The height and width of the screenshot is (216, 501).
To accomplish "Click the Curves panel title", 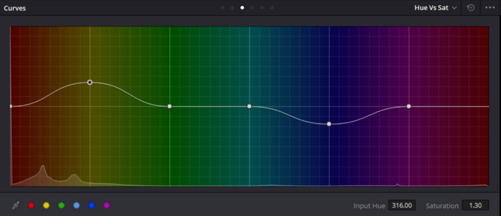I will click(15, 8).
